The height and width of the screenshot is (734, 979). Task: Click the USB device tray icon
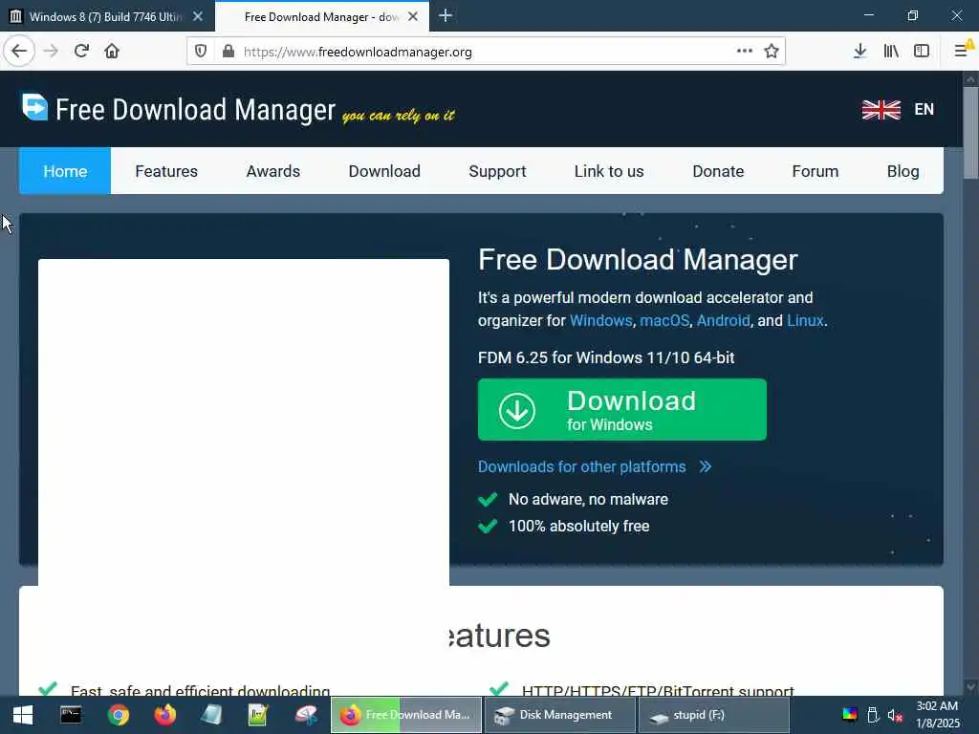(873, 715)
